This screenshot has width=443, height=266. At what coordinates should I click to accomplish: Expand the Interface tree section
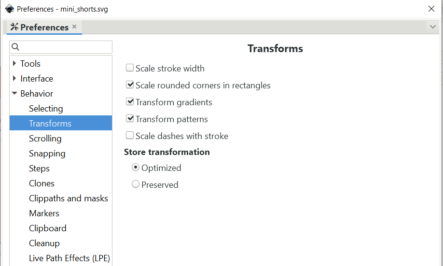click(14, 78)
